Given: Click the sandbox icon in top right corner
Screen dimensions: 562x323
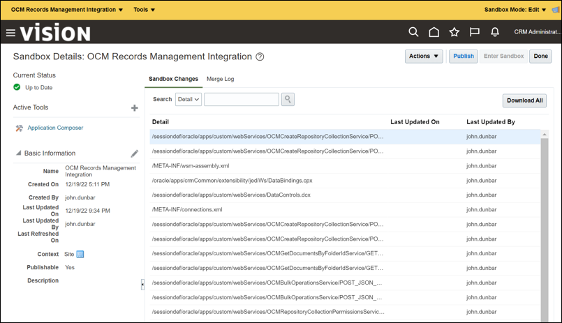Looking at the screenshot, I should point(556,10).
